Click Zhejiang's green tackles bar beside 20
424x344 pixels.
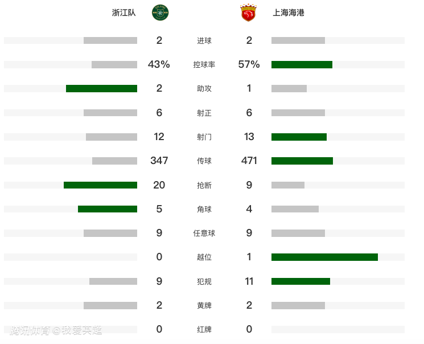(100, 185)
